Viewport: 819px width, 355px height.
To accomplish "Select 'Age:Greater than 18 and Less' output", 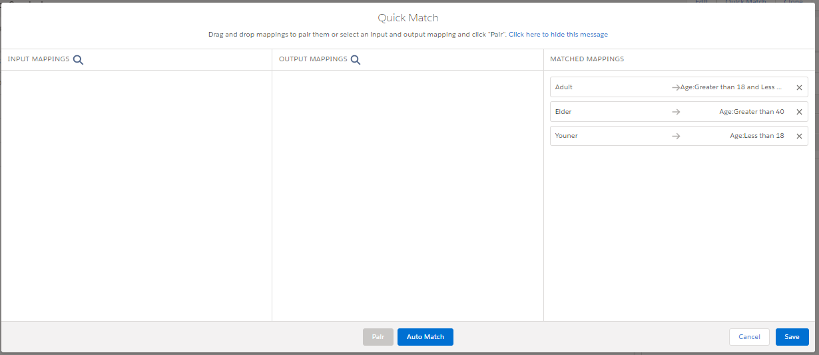I will (732, 87).
